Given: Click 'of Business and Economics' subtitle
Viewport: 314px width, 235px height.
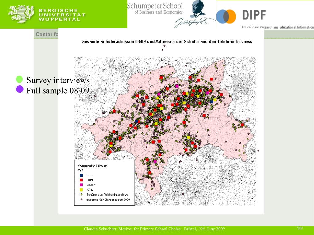Looking at the screenshot, I should point(159,12).
